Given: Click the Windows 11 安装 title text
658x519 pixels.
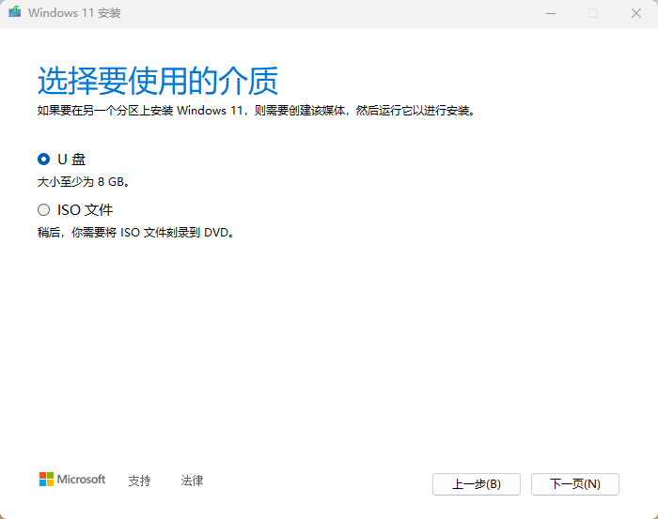Looking at the screenshot, I should (74, 13).
